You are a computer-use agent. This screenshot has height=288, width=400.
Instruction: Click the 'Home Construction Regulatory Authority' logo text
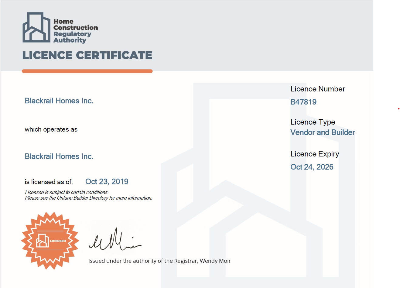(x=76, y=31)
